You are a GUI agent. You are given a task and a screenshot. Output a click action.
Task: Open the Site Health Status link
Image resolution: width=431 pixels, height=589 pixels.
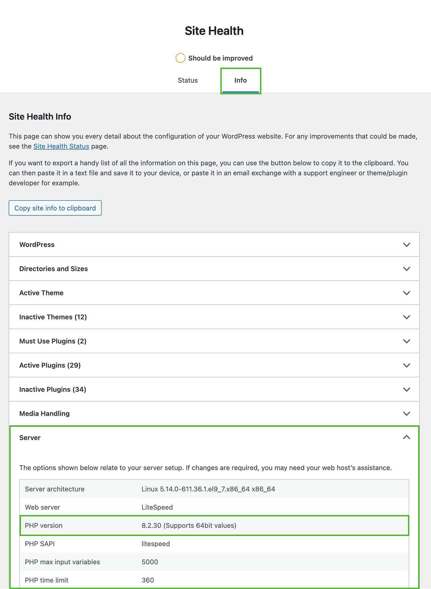coord(61,146)
